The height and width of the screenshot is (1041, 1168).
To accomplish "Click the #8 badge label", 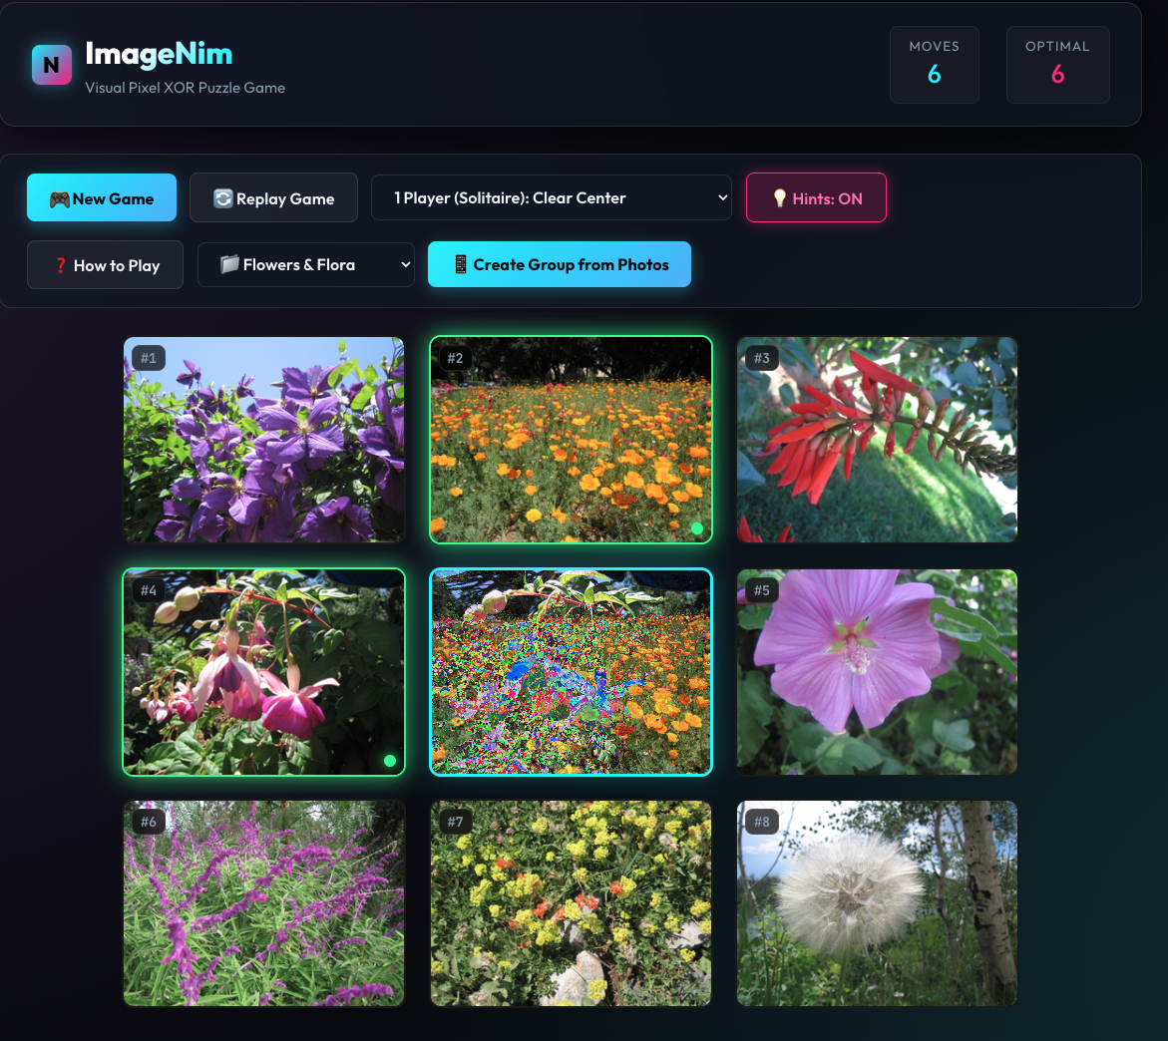I will [x=761, y=822].
